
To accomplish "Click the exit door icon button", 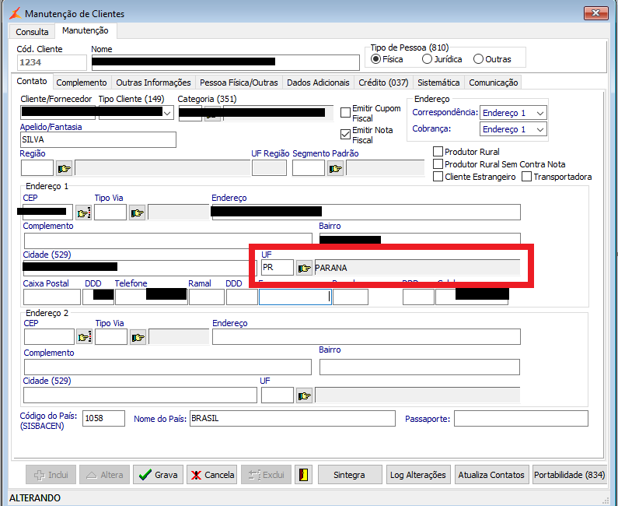I will point(303,474).
